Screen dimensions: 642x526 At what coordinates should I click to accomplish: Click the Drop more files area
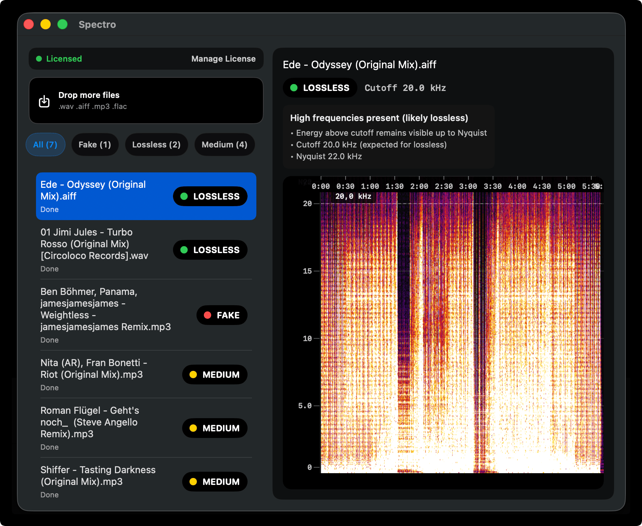pyautogui.click(x=146, y=101)
